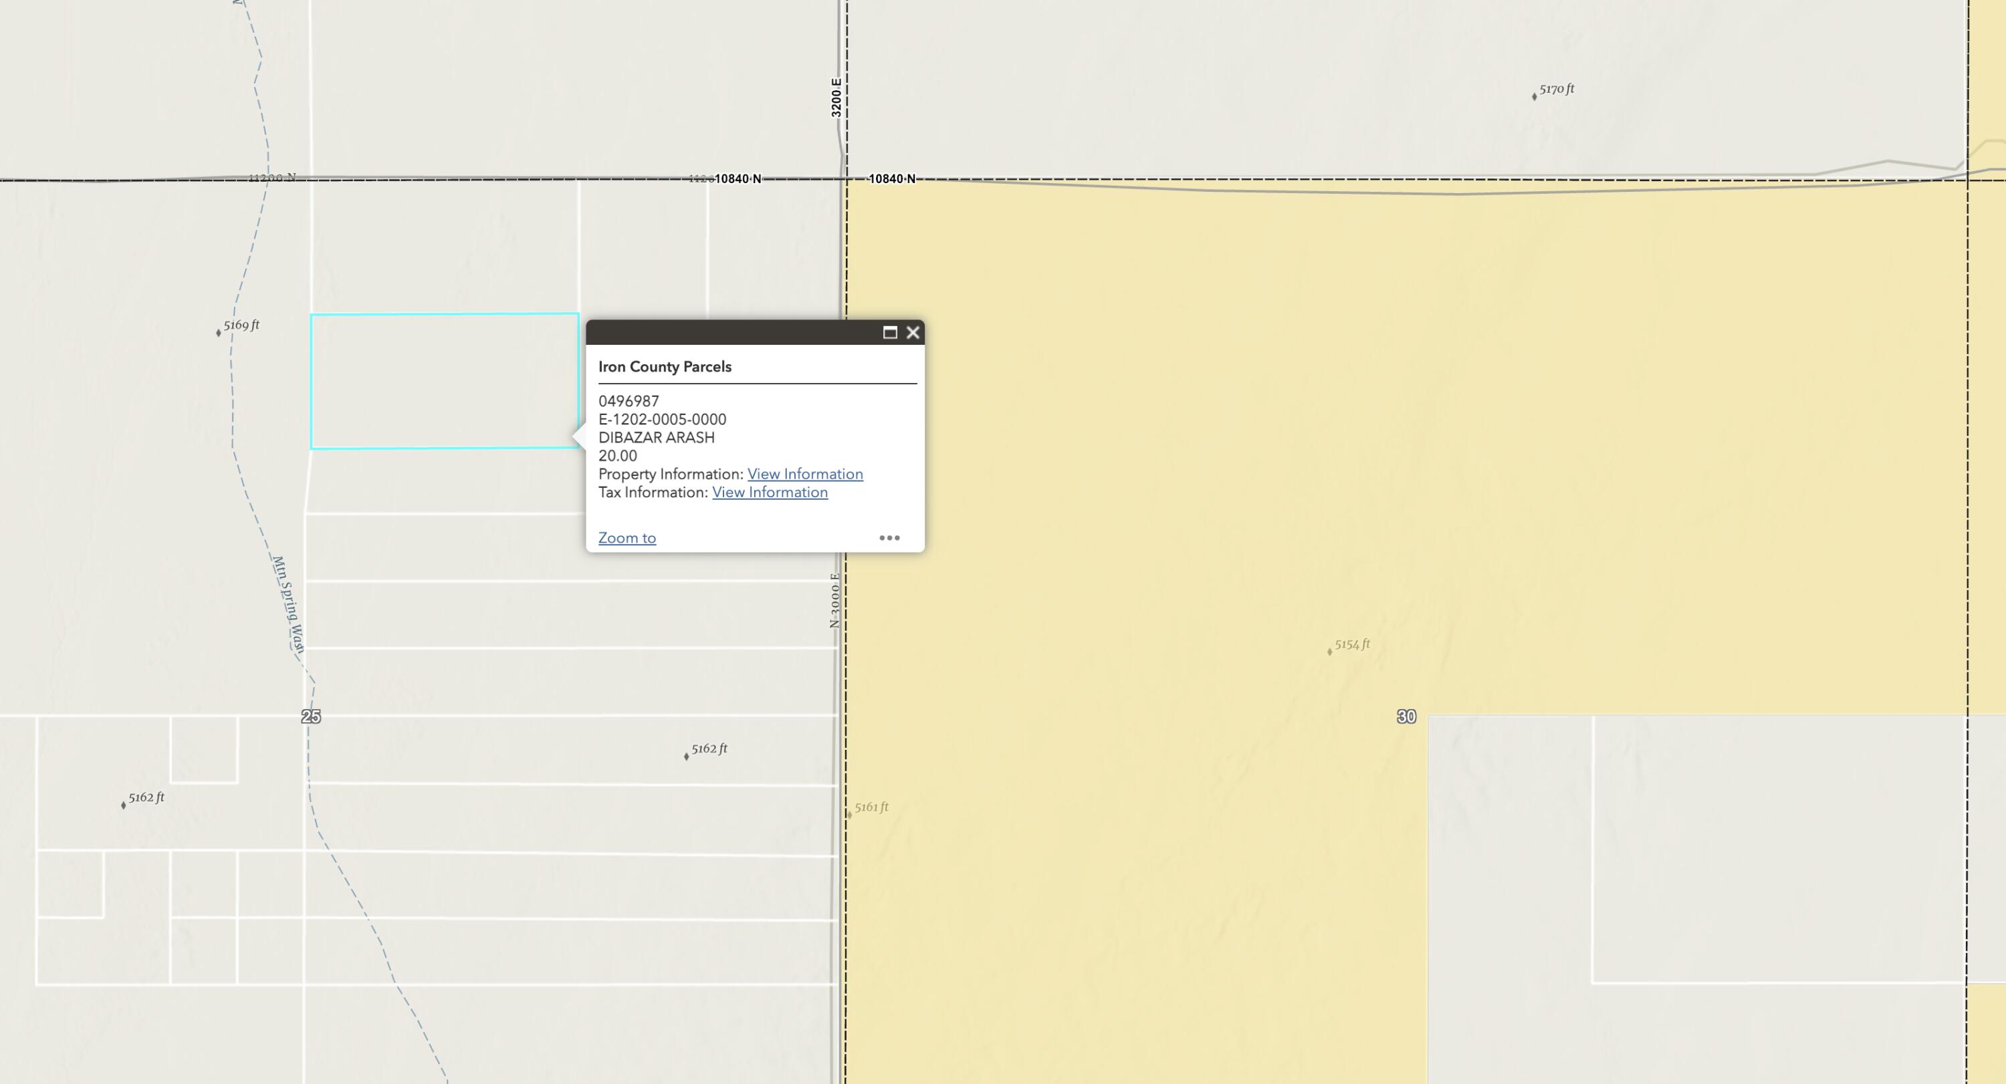The height and width of the screenshot is (1084, 2006).
Task: Open Property Information View Information link
Action: [804, 474]
